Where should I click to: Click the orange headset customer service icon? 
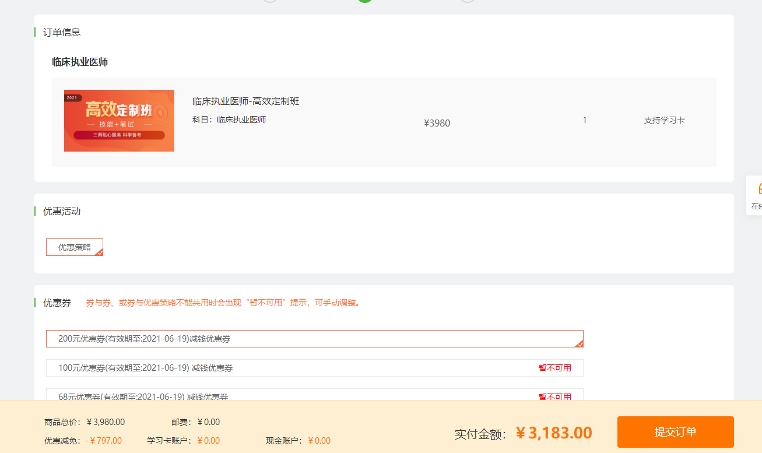coord(759,188)
